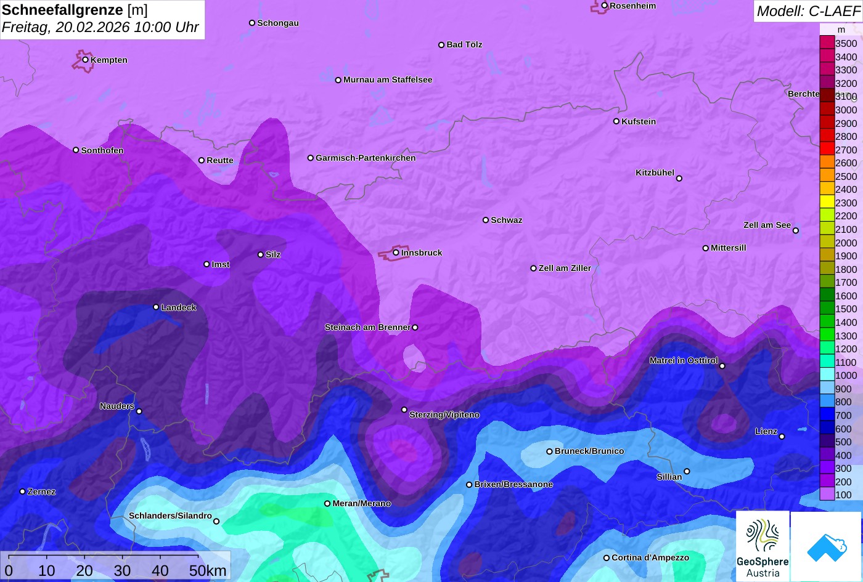Screen dimensions: 863x582
Task: Click the 2000 legend value
Action: pos(846,243)
